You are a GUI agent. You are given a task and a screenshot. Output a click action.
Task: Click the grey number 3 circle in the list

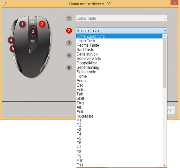[69, 43]
